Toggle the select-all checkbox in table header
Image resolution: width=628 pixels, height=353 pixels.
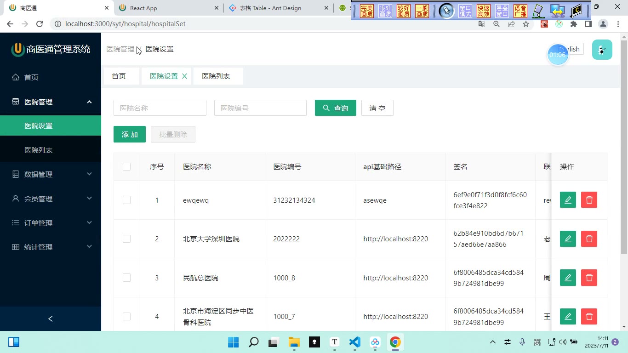[126, 167]
